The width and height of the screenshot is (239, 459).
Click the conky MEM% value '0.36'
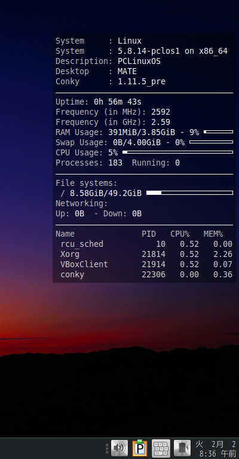223,274
